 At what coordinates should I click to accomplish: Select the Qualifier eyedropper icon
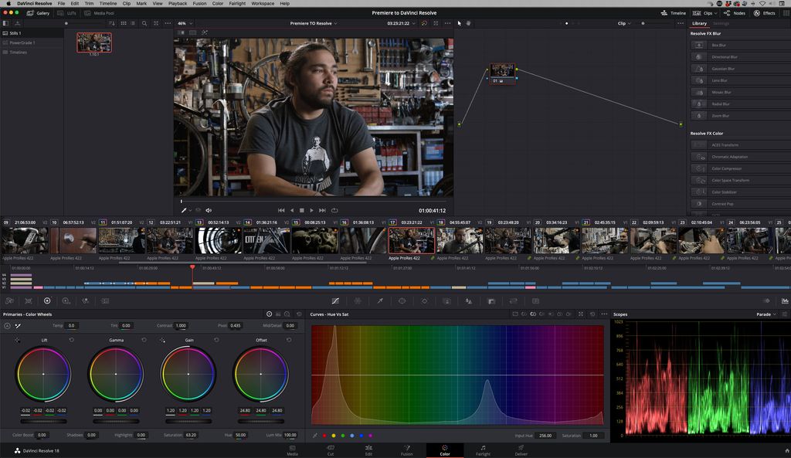pos(380,301)
